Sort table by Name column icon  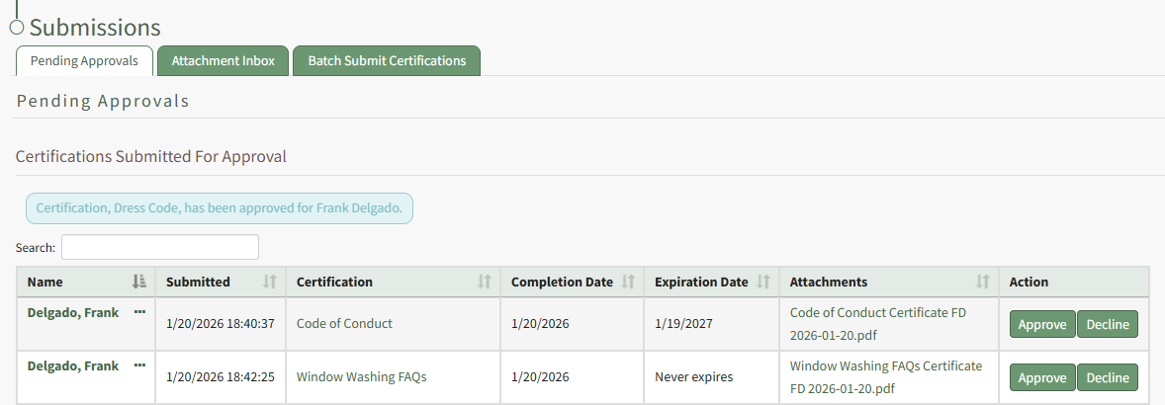[x=138, y=282]
